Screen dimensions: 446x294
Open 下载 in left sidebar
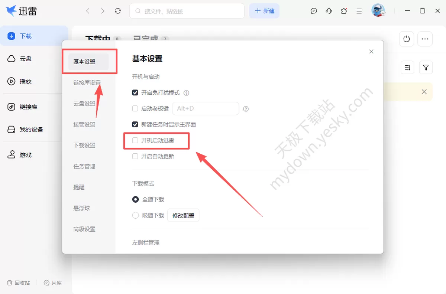click(x=34, y=36)
